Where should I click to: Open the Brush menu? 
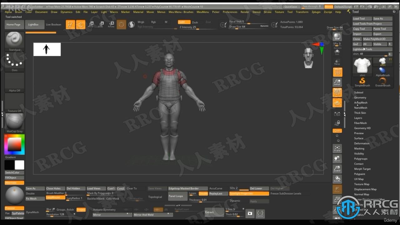pyautogui.click(x=18, y=12)
